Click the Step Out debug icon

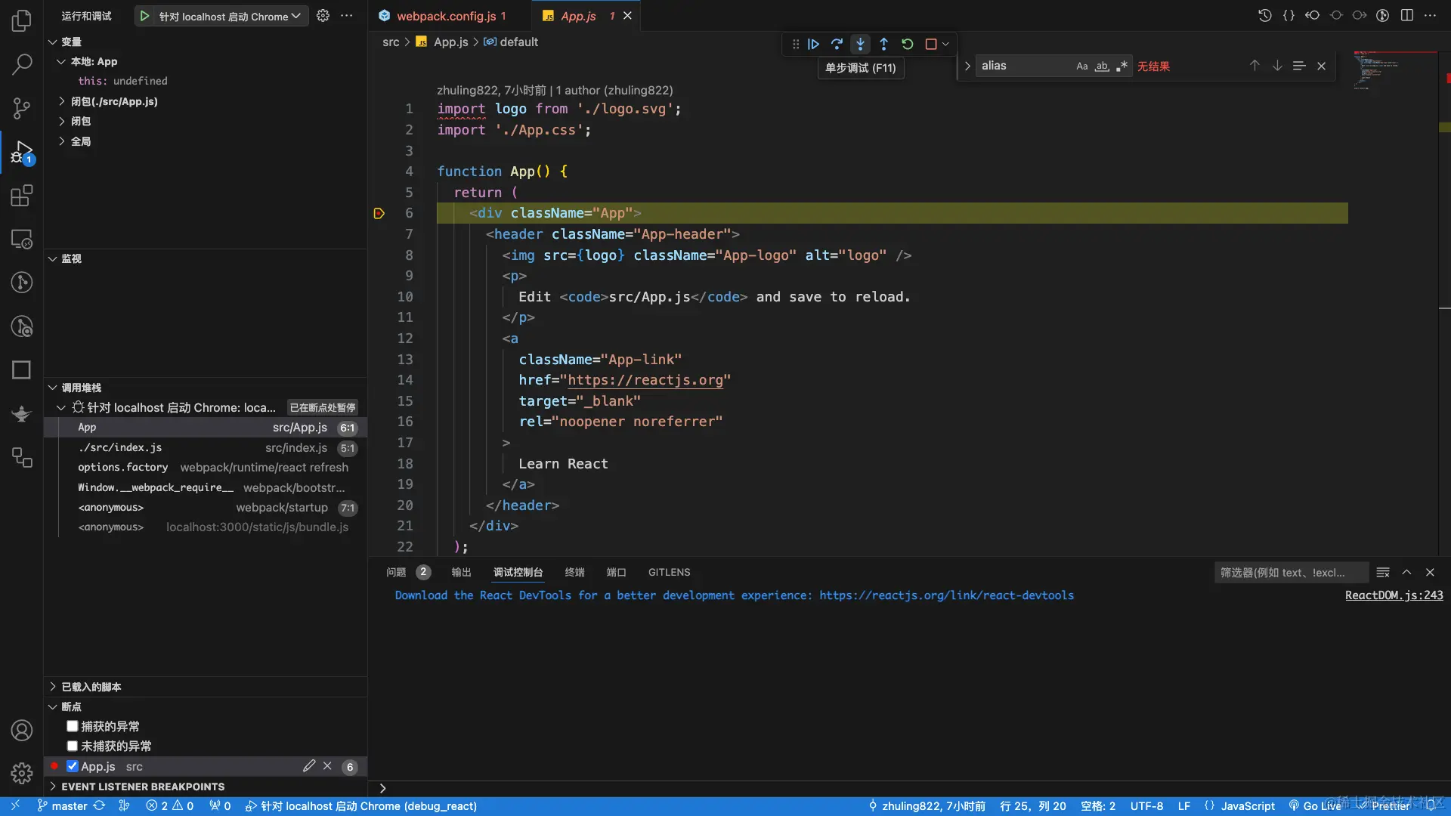(x=883, y=45)
